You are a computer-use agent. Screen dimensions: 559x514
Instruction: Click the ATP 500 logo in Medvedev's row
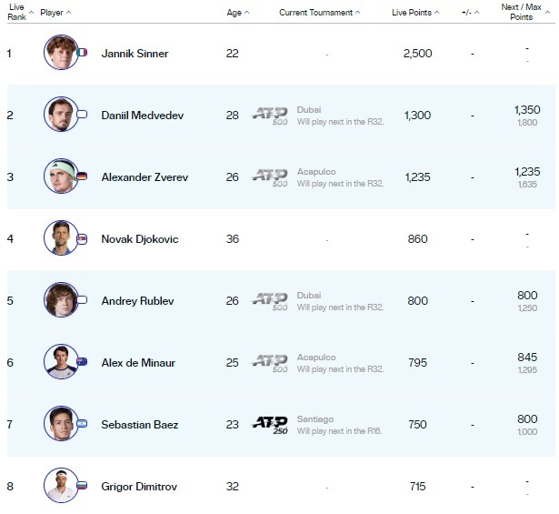click(x=269, y=115)
